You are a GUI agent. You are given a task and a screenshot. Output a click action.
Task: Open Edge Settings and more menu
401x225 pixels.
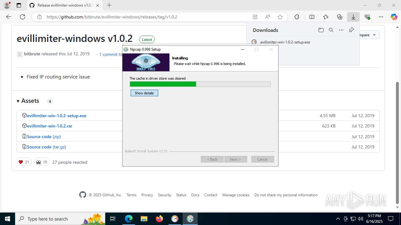(x=381, y=17)
